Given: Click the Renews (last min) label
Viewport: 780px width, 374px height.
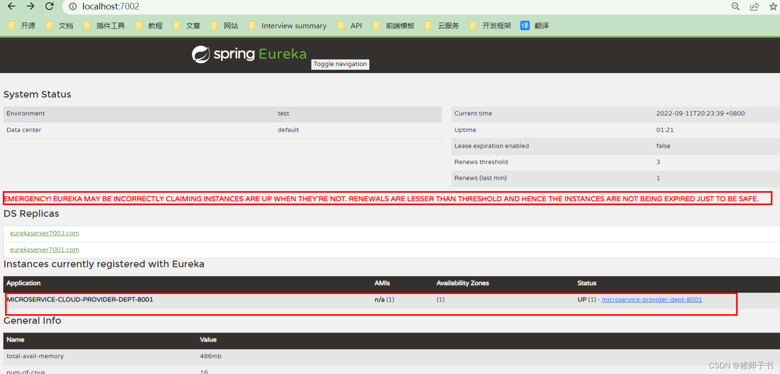Looking at the screenshot, I should pyautogui.click(x=481, y=178).
